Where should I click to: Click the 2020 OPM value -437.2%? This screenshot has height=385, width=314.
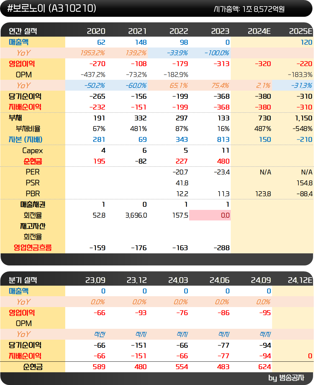(93, 75)
